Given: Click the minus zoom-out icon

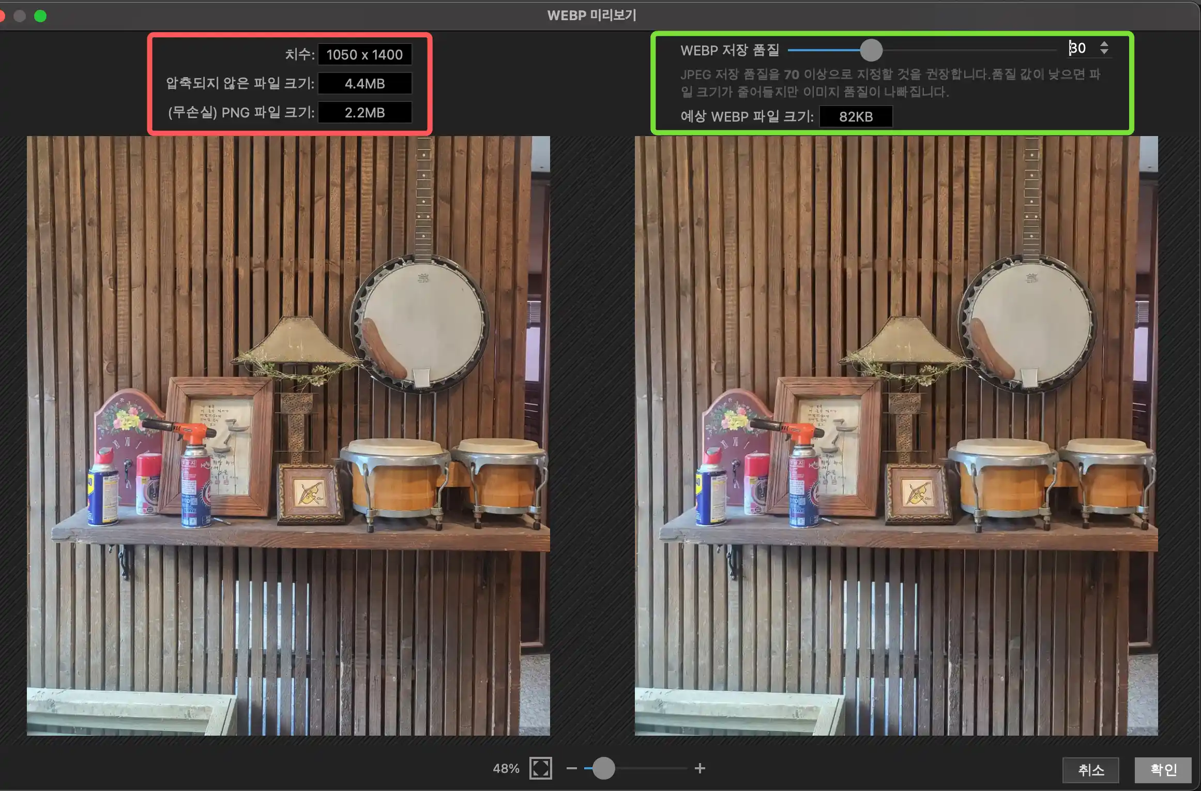Looking at the screenshot, I should [571, 768].
